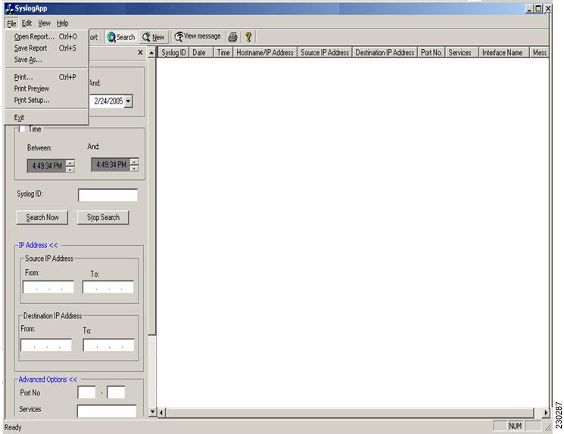Toggle the Time checkbox

[x=22, y=129]
